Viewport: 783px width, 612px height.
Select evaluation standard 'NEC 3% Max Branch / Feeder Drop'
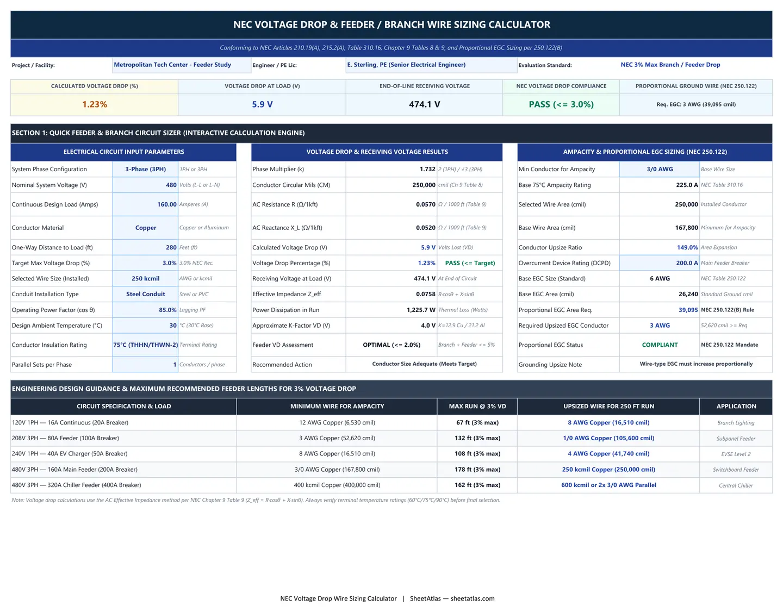670,65
